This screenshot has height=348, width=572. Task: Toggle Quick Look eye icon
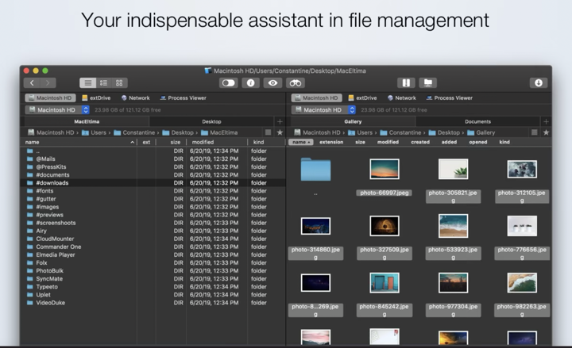[x=272, y=83]
